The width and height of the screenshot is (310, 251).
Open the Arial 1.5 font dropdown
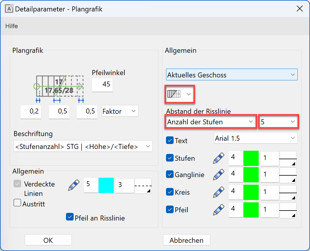point(255,138)
